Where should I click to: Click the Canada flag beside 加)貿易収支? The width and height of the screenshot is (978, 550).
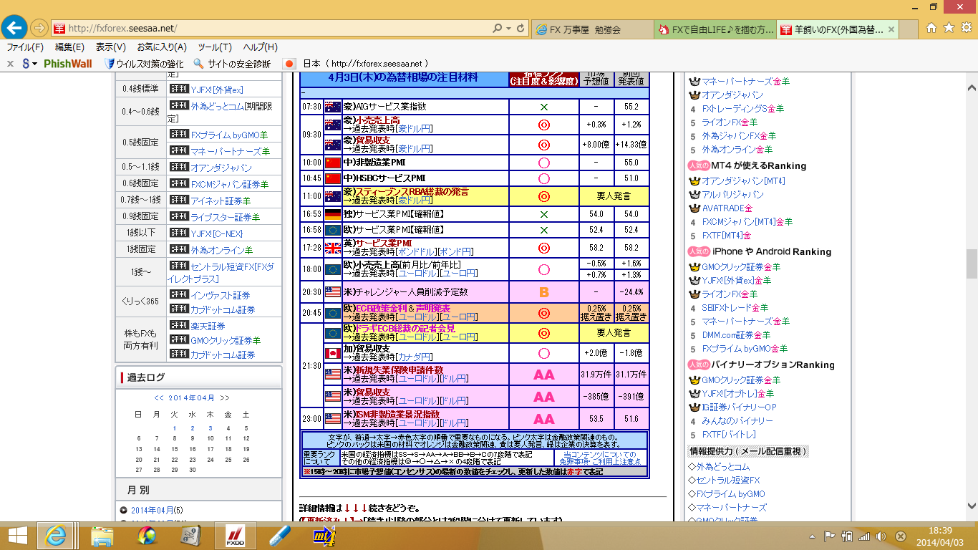click(x=333, y=354)
